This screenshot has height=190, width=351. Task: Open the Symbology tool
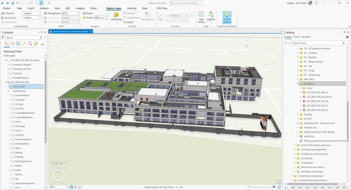[x=116, y=17]
